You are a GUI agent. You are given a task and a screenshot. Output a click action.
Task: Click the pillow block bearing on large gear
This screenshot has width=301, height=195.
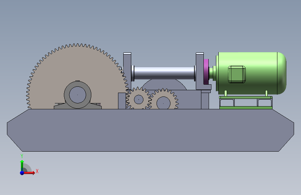(x=77, y=95)
